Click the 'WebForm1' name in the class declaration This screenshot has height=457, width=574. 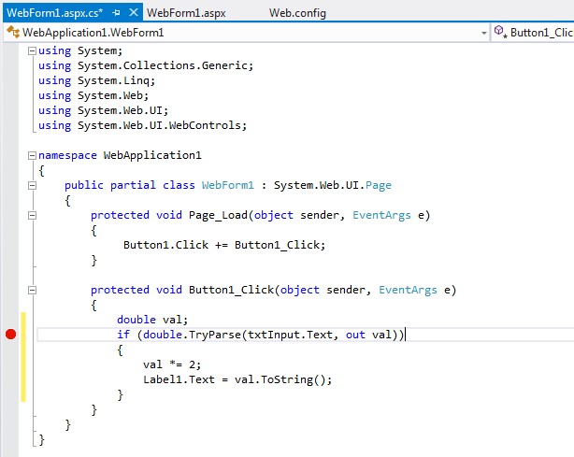(228, 185)
